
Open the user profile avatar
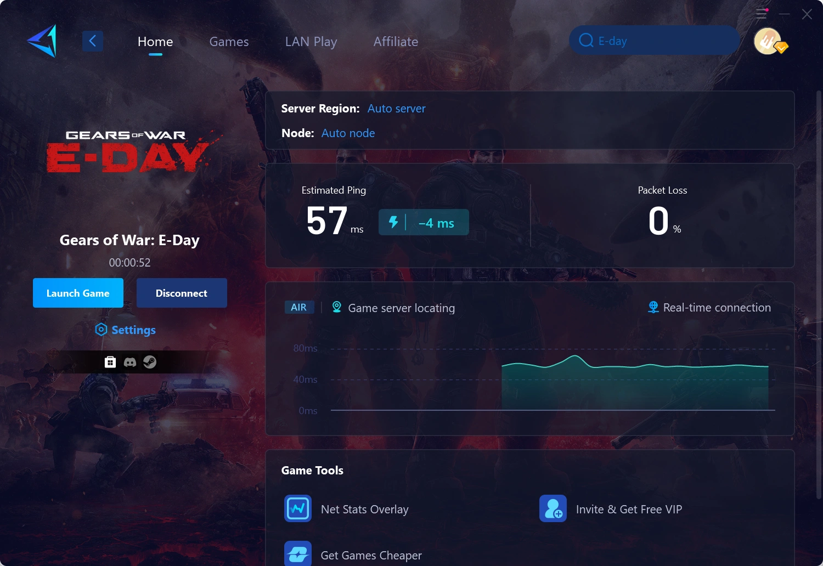[768, 41]
